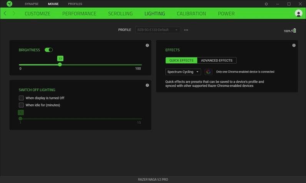Open the Scrolling tab

click(x=120, y=13)
